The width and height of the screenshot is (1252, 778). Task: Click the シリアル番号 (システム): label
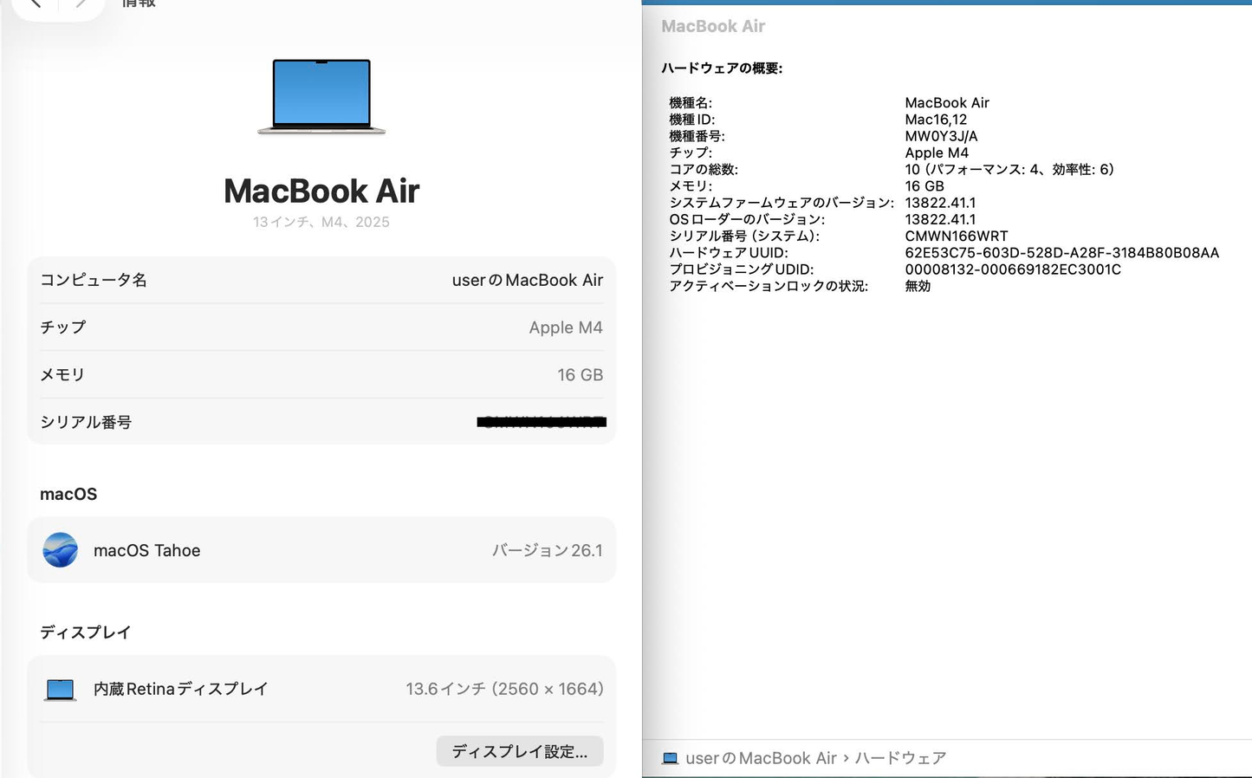tap(744, 236)
